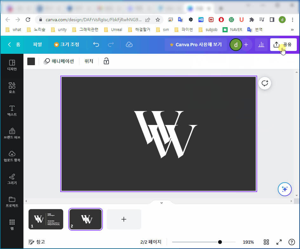Image resolution: width=300 pixels, height=249 pixels.
Task: Open the insights bar chart icon
Action: tap(261, 45)
